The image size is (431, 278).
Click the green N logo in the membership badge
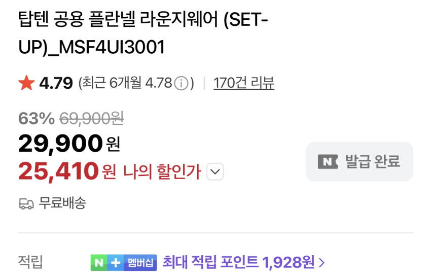pyautogui.click(x=100, y=262)
